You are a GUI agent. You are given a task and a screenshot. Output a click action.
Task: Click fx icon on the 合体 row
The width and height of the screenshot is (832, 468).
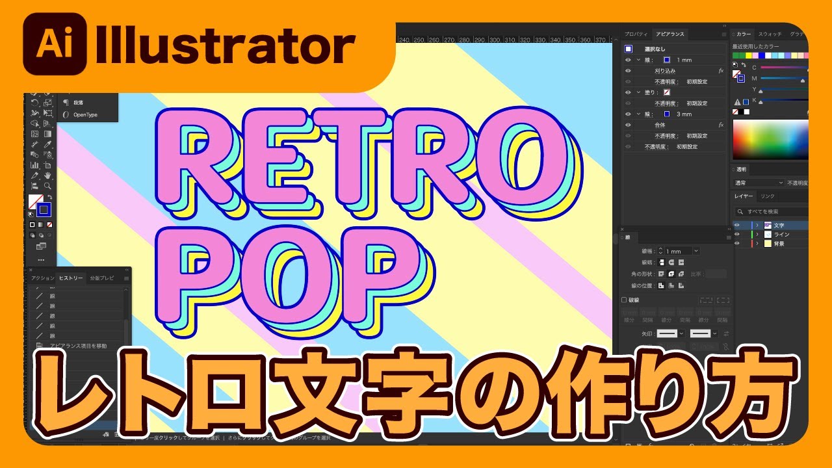pos(721,125)
